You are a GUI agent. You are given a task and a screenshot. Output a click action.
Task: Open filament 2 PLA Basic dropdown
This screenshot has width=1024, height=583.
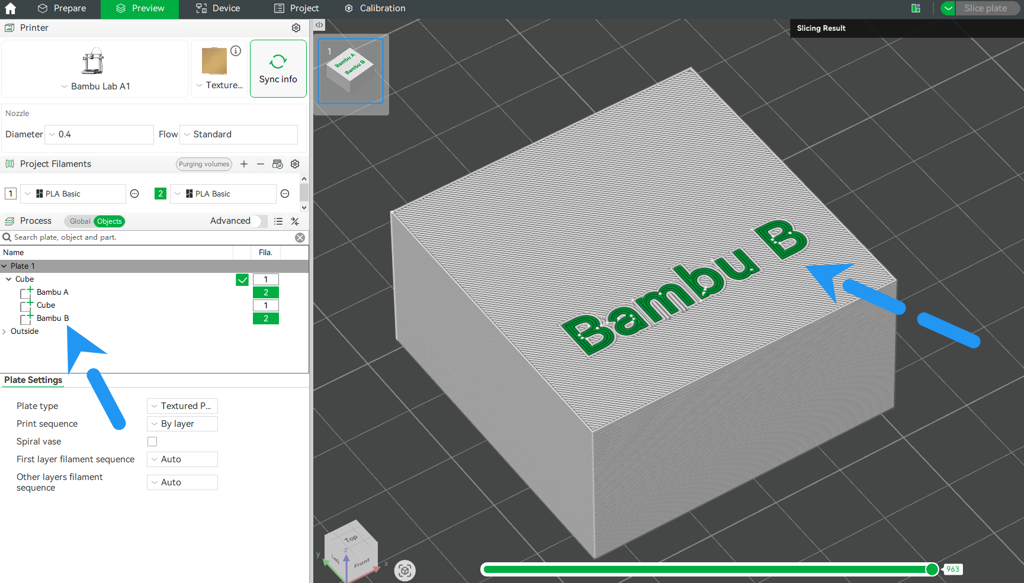[x=223, y=194]
